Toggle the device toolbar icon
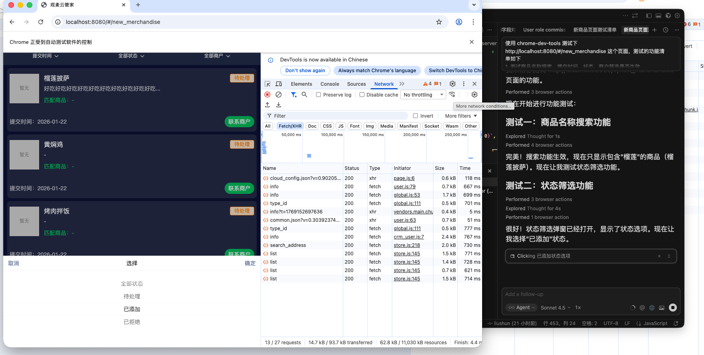The height and width of the screenshot is (355, 704). point(279,84)
